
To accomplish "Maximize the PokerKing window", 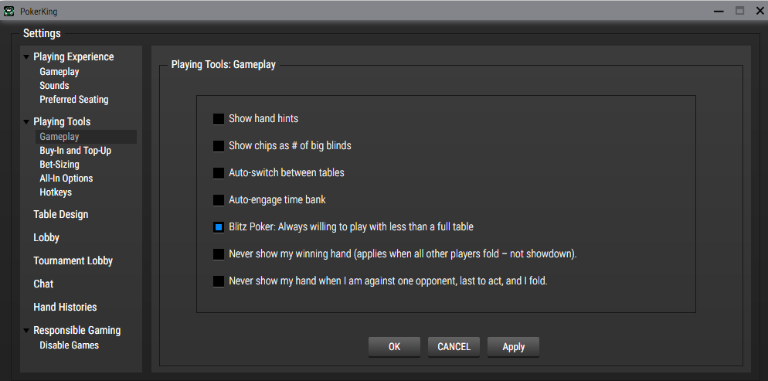I will (x=739, y=10).
